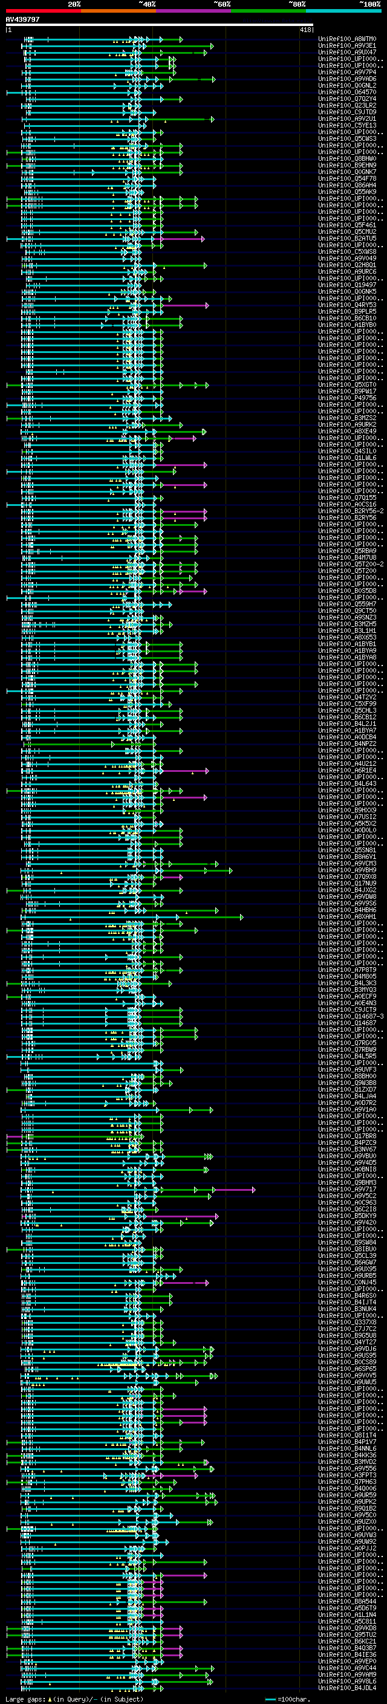Image resolution: width=387 pixels, height=1704 pixels.
Task: Click hit label UniRef100_Q8BHW0
Action: [x=347, y=159]
